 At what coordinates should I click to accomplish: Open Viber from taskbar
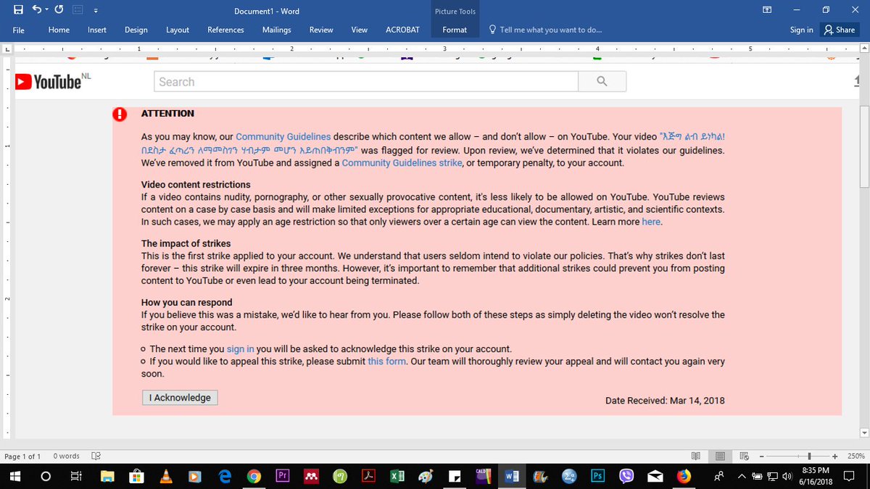pyautogui.click(x=626, y=477)
